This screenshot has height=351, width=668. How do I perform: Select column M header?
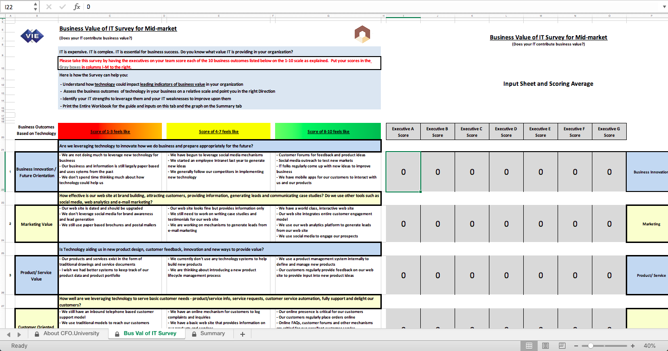pos(540,16)
